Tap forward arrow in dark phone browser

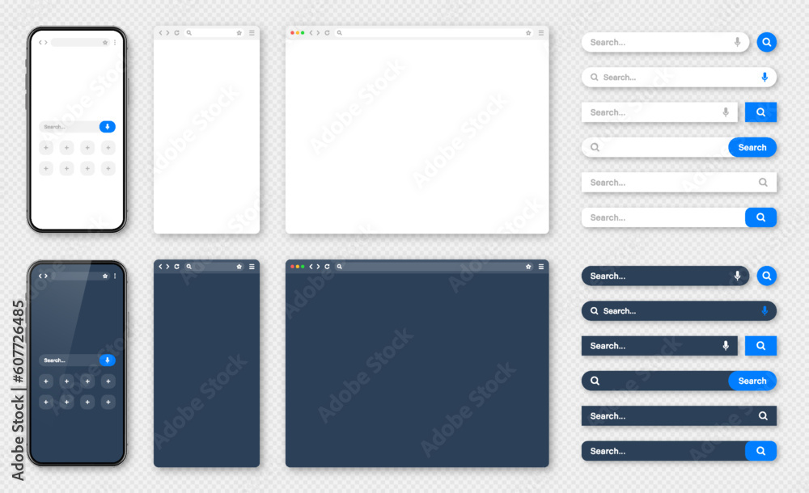tap(46, 276)
